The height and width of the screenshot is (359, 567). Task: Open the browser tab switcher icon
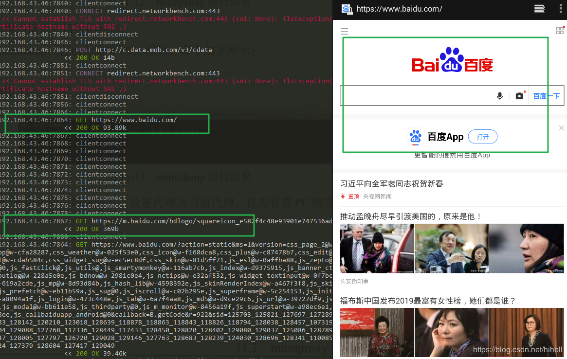click(539, 8)
